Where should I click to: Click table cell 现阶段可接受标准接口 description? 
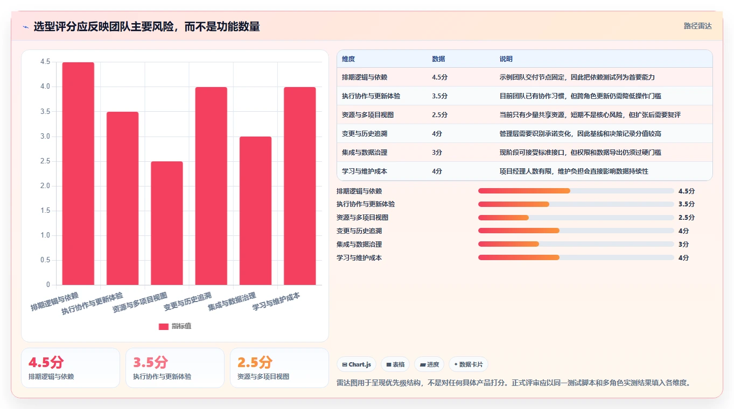(581, 153)
